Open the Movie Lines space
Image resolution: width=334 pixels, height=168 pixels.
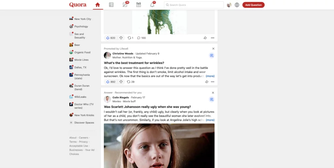pyautogui.click(x=79, y=60)
